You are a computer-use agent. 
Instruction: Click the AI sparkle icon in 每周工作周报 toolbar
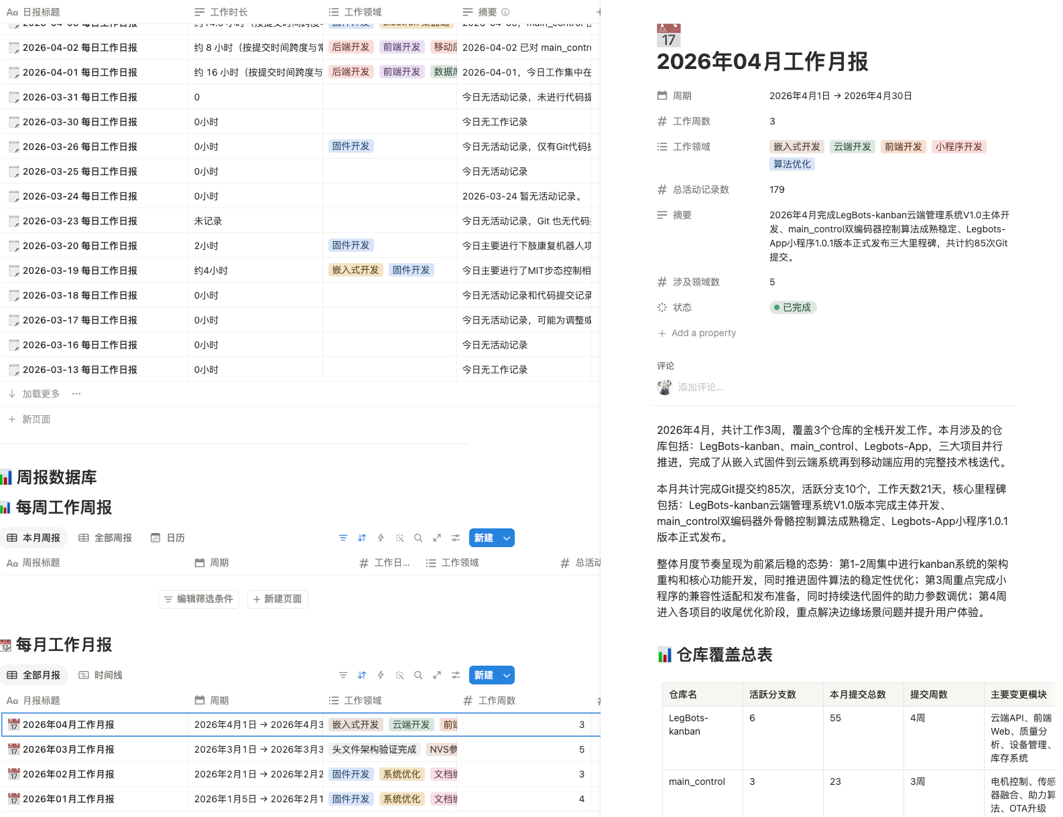[x=399, y=538]
